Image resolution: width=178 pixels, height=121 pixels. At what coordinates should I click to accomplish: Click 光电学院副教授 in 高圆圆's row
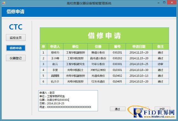[x=75, y=76]
